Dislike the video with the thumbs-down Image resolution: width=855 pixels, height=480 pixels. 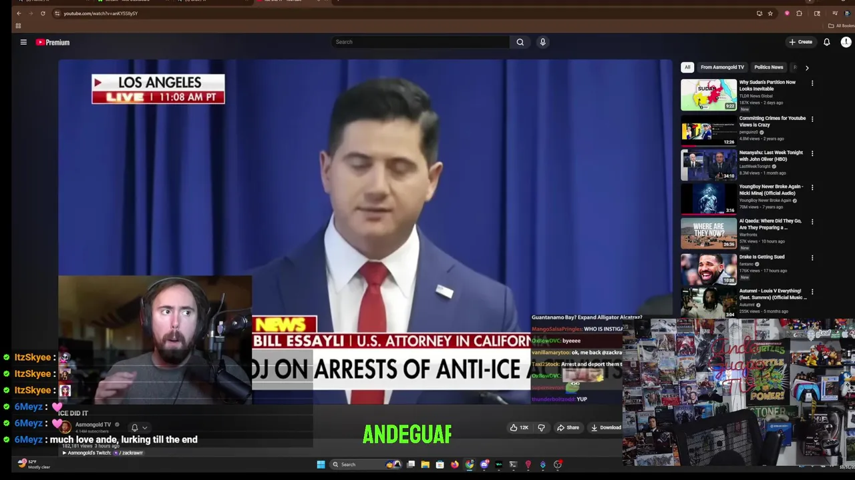[x=541, y=427]
